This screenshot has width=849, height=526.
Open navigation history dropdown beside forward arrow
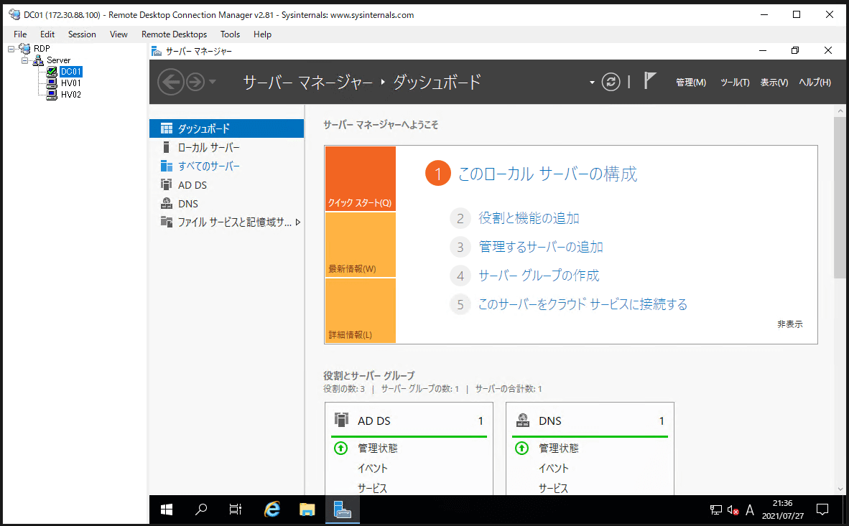(x=213, y=83)
